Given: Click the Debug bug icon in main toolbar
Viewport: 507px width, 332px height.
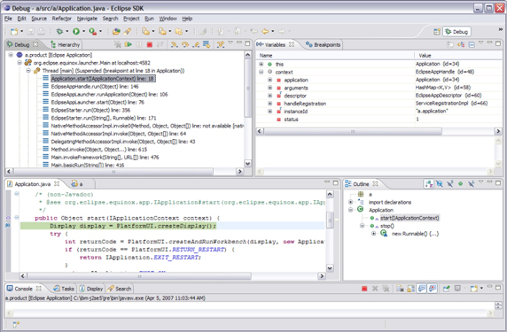Looking at the screenshot, I should 59,31.
